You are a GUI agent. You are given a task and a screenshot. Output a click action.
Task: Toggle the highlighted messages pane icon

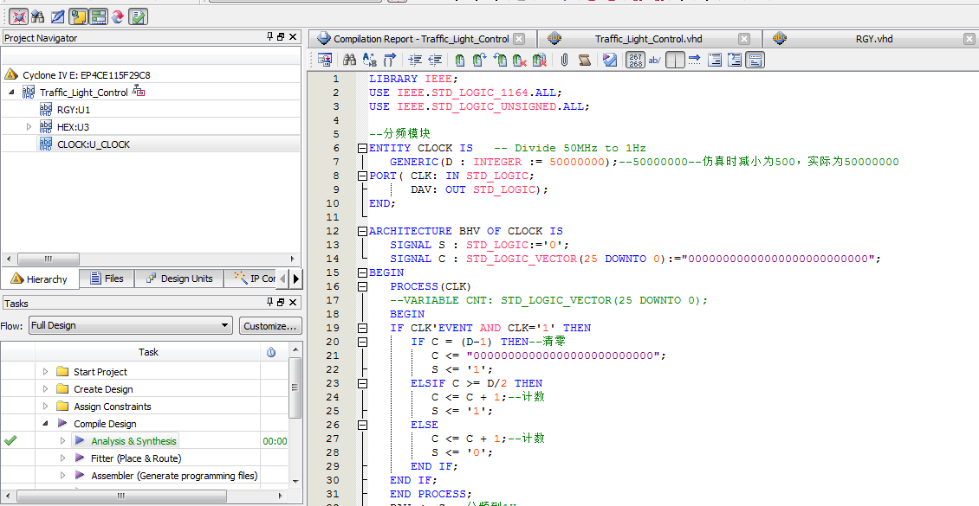tap(755, 60)
